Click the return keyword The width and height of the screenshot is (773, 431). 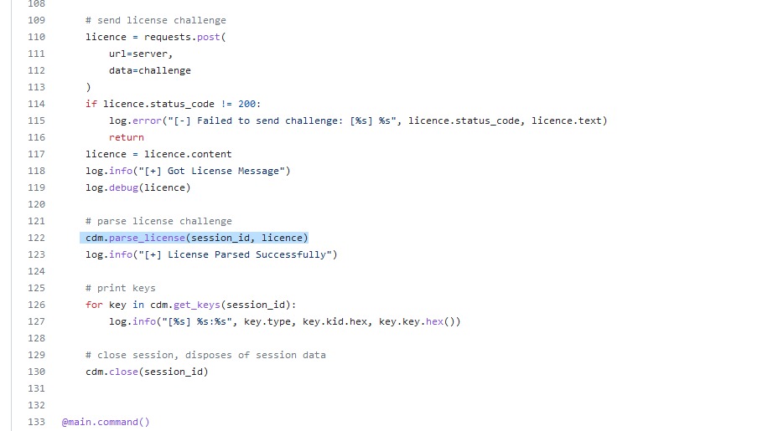126,137
